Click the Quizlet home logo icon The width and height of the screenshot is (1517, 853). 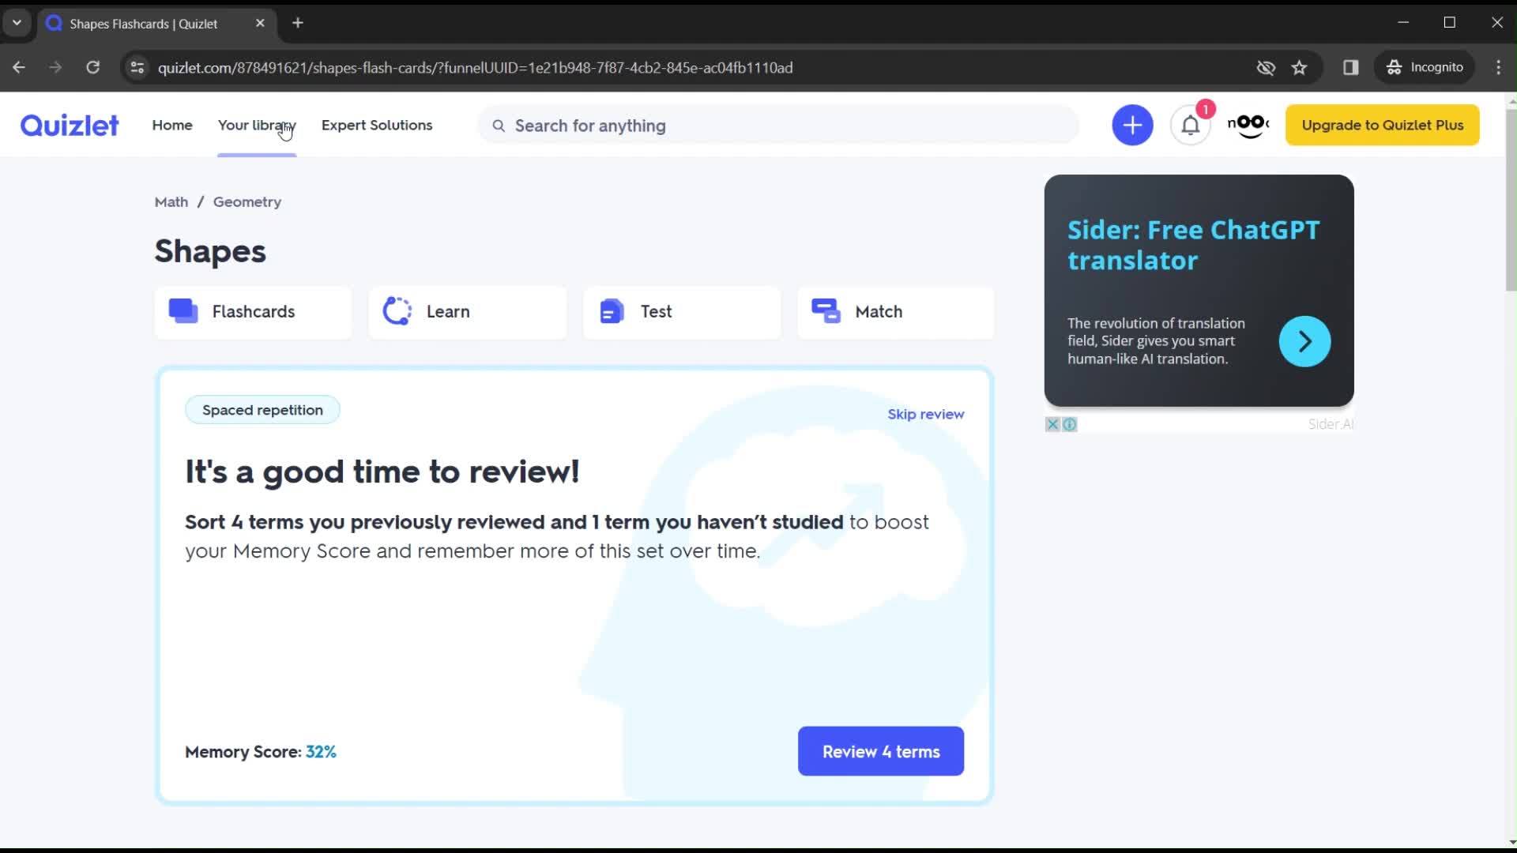tap(70, 125)
